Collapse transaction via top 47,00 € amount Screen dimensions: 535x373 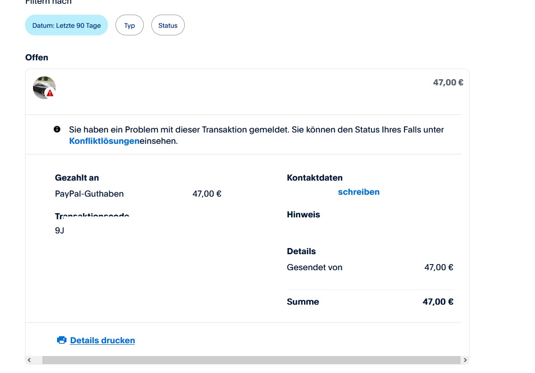[x=448, y=83]
